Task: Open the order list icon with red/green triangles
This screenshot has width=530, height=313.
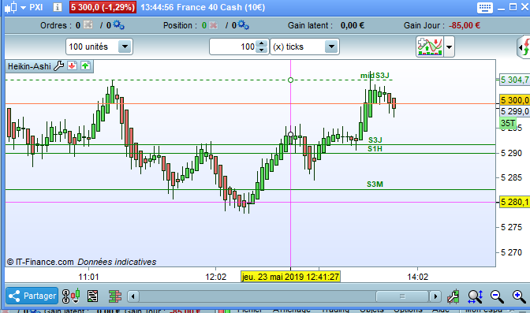Action: click(x=92, y=296)
